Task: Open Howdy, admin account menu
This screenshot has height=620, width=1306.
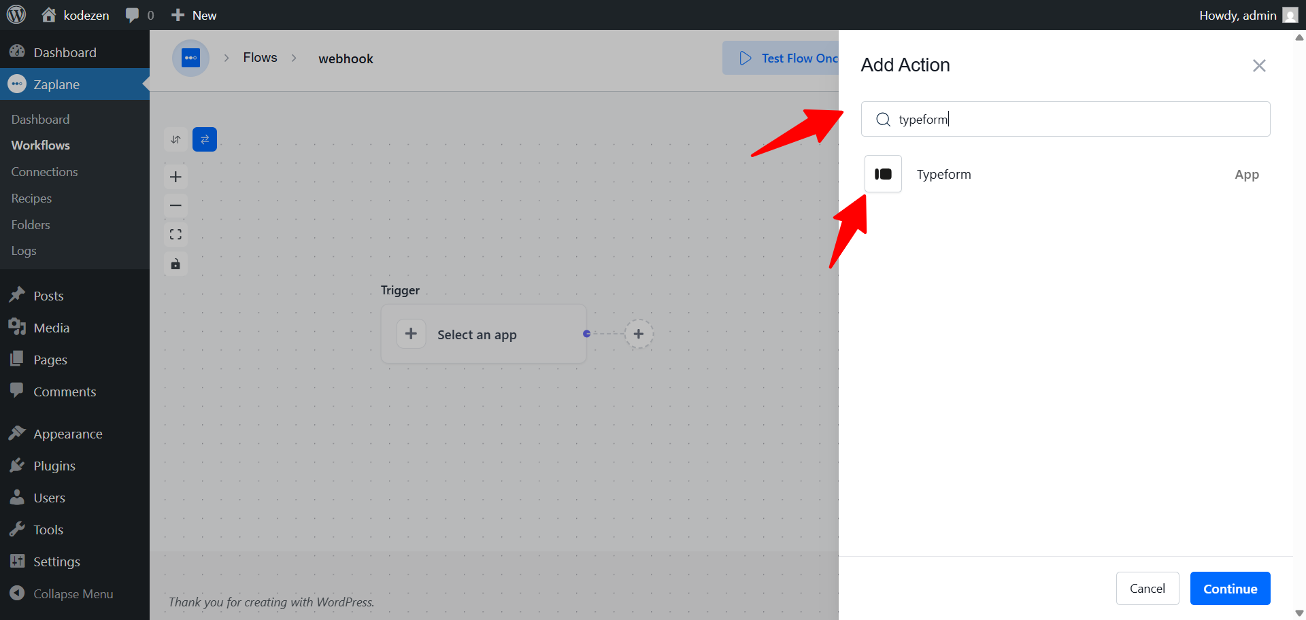Action: pos(1248,15)
